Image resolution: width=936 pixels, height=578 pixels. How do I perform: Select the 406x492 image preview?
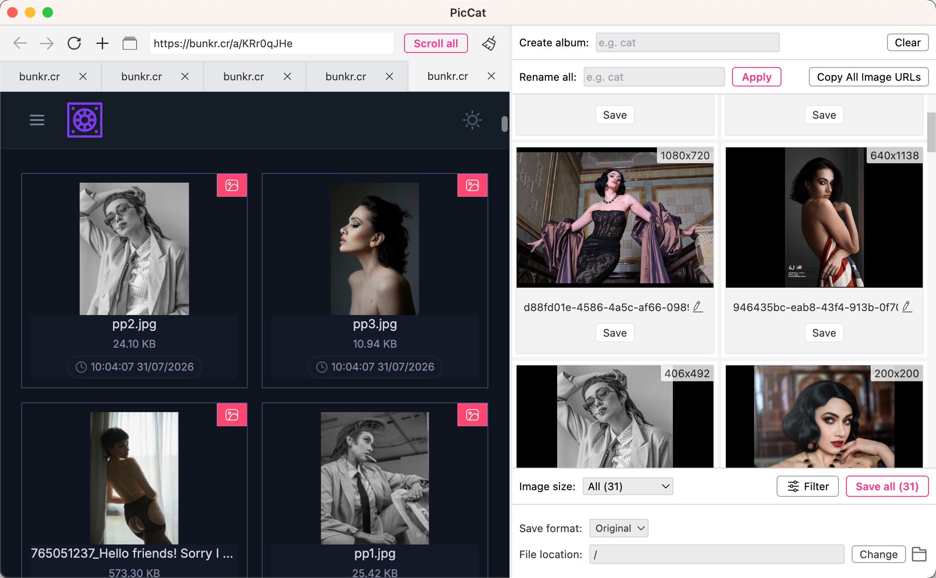coord(615,417)
